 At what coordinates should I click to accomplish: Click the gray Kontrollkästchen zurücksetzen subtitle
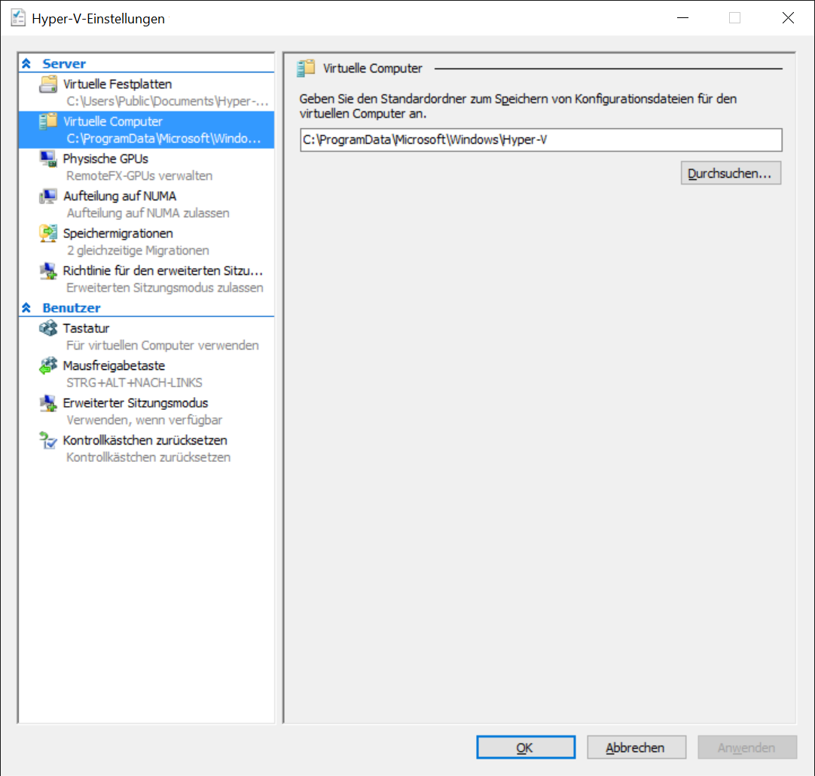(x=148, y=458)
